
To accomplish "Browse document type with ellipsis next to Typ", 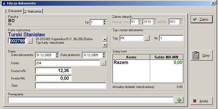I will [147, 38].
